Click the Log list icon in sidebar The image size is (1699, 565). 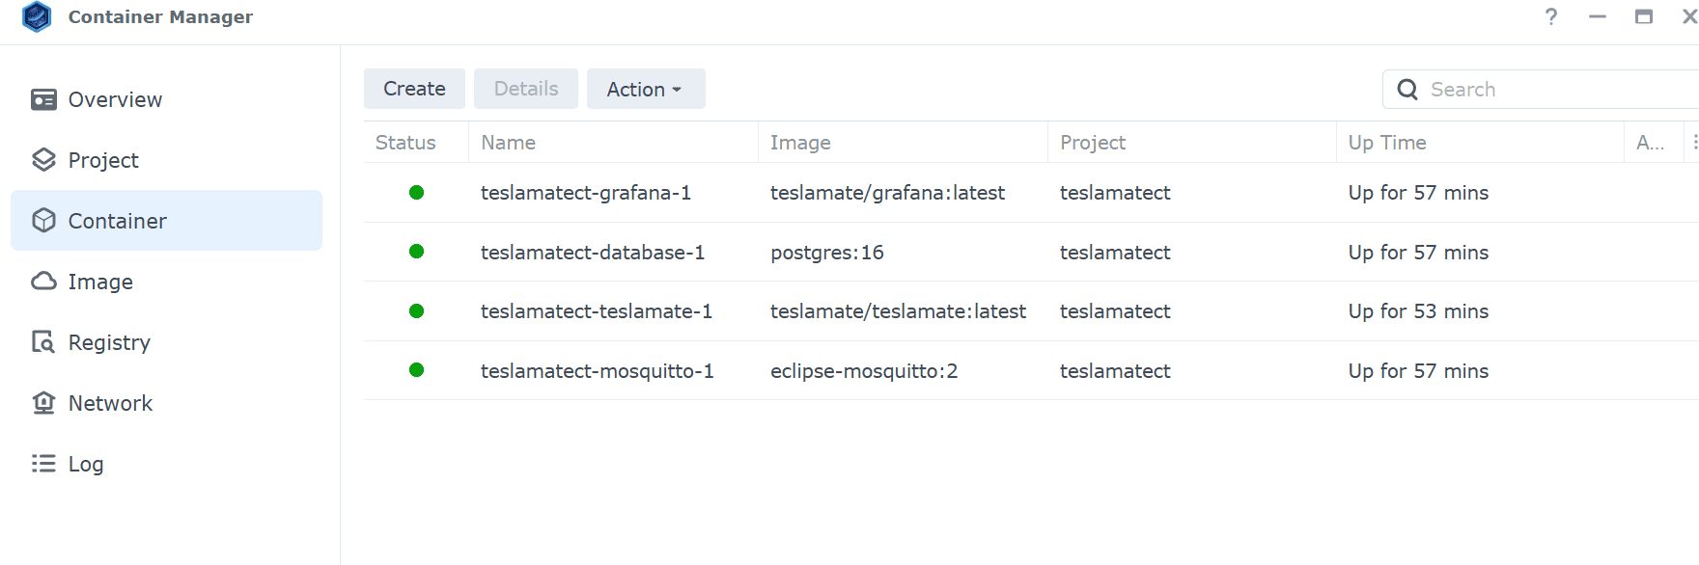(x=43, y=464)
